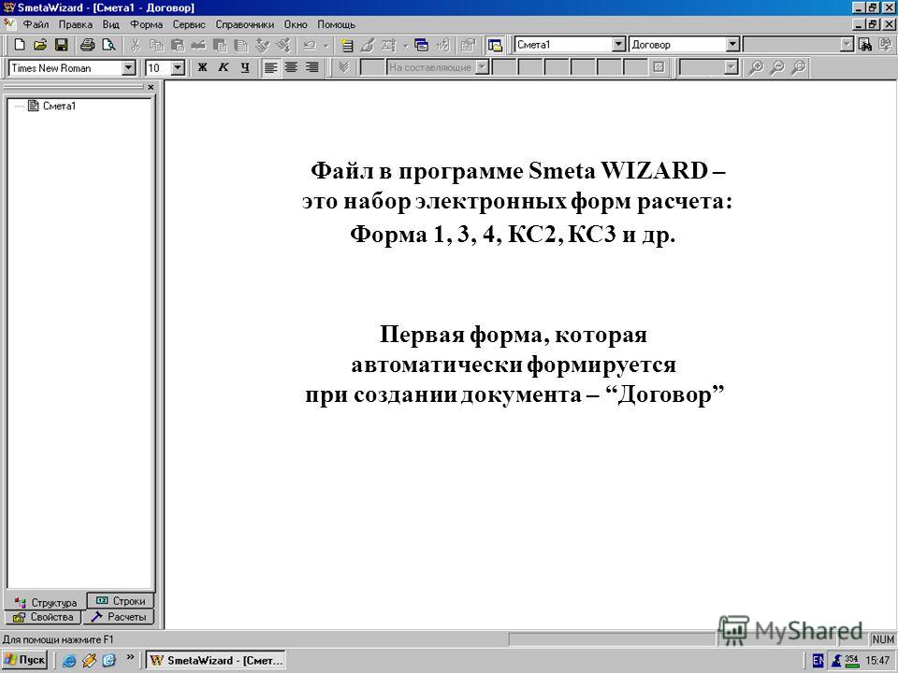Toggle bold Ж formatting
This screenshot has width=898, height=673.
(202, 67)
